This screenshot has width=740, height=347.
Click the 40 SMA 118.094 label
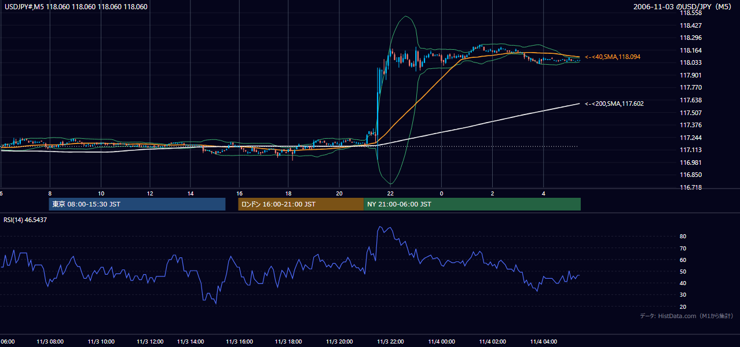612,57
